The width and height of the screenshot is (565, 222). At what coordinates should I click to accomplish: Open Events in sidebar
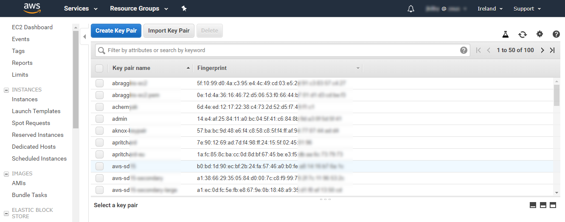tap(21, 39)
